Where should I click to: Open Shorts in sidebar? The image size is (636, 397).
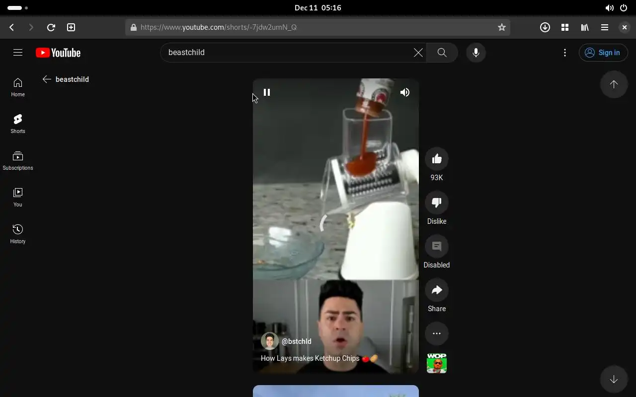point(18,124)
